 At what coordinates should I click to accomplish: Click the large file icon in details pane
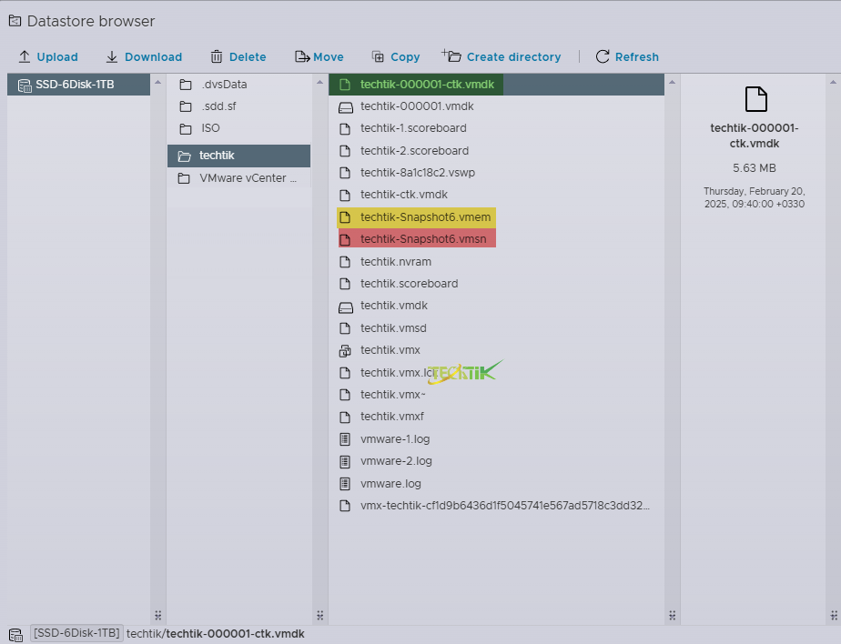pos(755,99)
